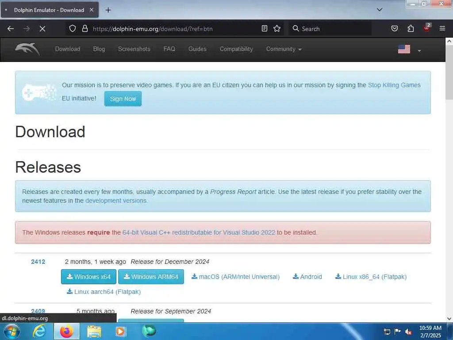Click the network tray icon
453x340 pixels.
(x=387, y=332)
